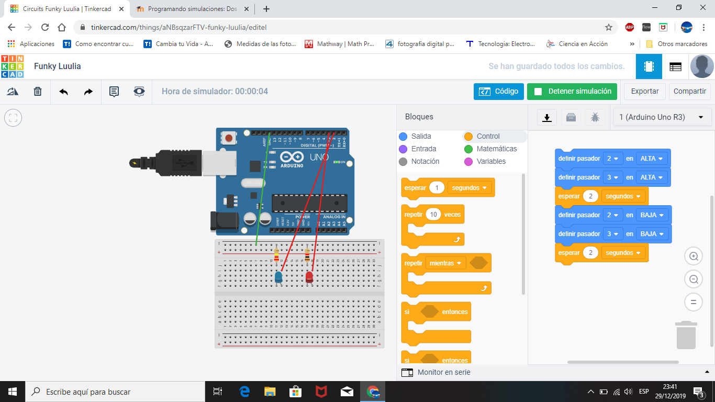715x402 pixels.
Task: Open ALTA dropdown for pin 3 block
Action: (x=652, y=177)
